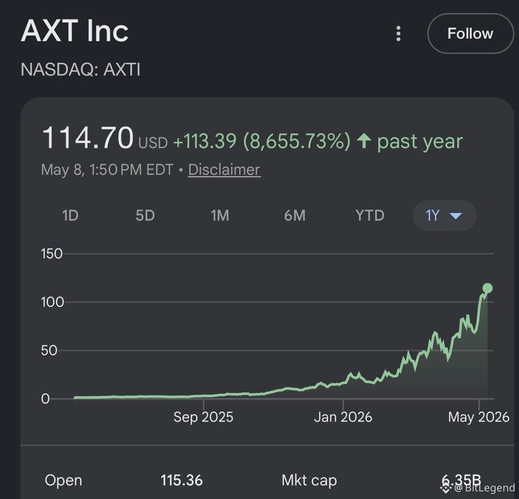Select the 5D time range tab
This screenshot has width=519, height=499.
coord(145,215)
